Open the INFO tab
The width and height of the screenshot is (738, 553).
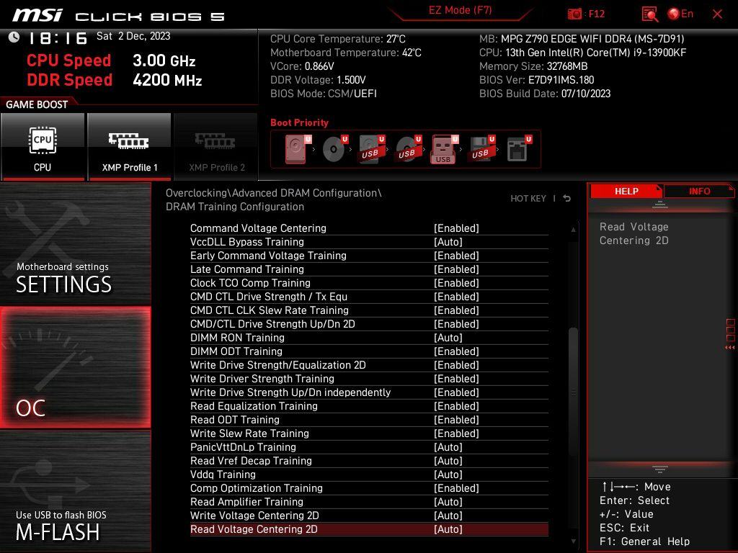pyautogui.click(x=699, y=192)
